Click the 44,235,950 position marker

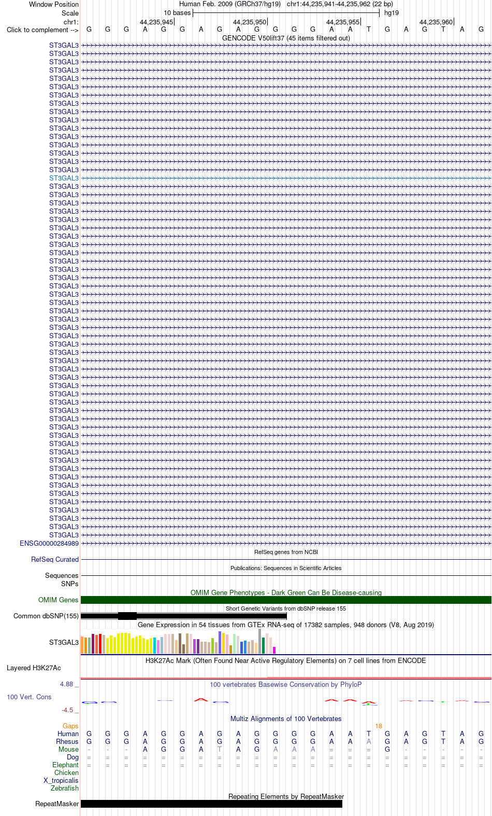click(250, 22)
